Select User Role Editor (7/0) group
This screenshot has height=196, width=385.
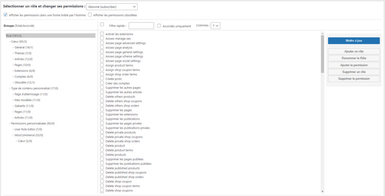(x=28, y=129)
